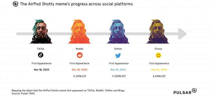Click the Twitter bird icon
The height and width of the screenshot is (100, 211).
pyautogui.click(x=118, y=55)
